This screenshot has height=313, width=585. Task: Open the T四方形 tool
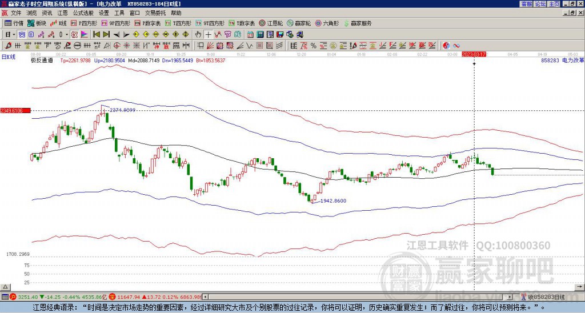coord(178,23)
